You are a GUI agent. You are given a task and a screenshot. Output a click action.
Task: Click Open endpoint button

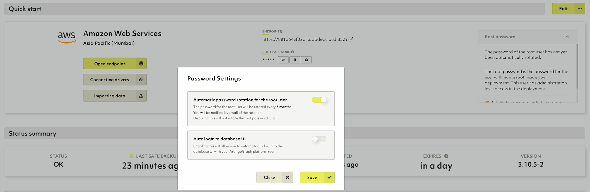pyautogui.click(x=115, y=64)
